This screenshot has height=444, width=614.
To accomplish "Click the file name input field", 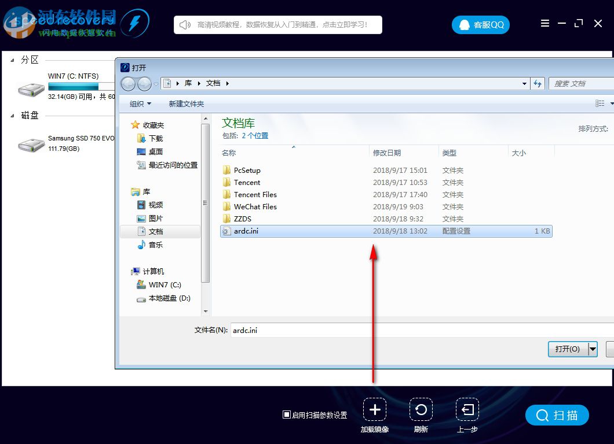I will [422, 330].
